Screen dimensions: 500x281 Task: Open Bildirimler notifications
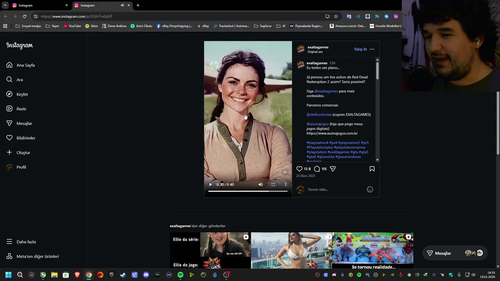pyautogui.click(x=20, y=138)
